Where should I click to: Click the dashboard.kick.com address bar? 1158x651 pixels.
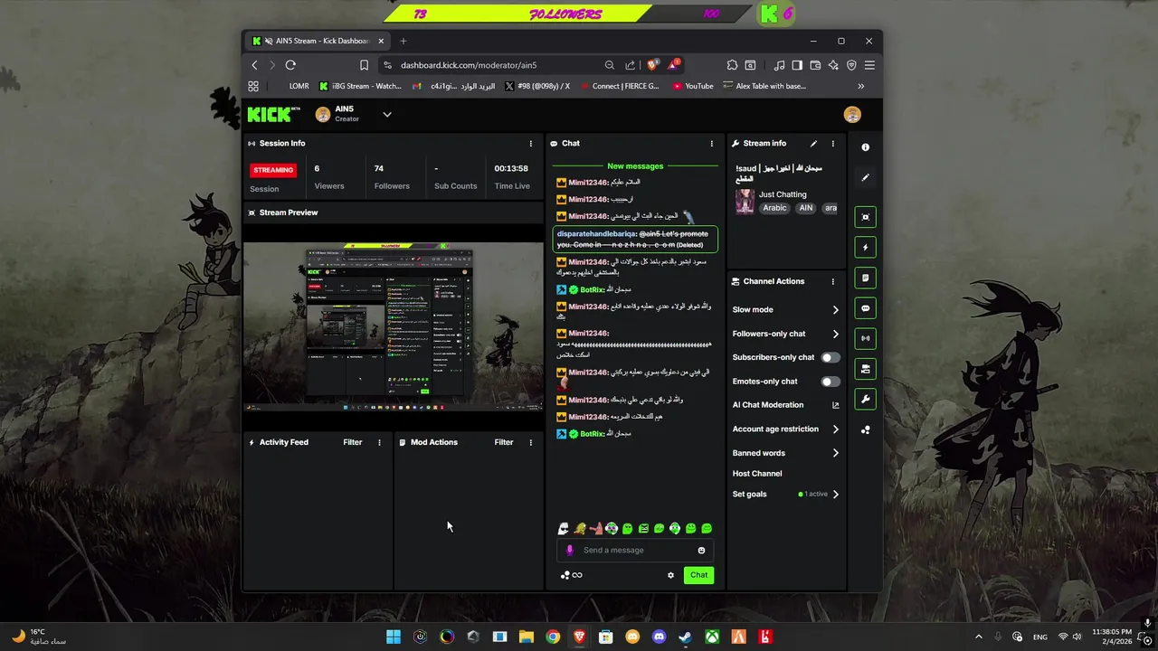pyautogui.click(x=500, y=65)
